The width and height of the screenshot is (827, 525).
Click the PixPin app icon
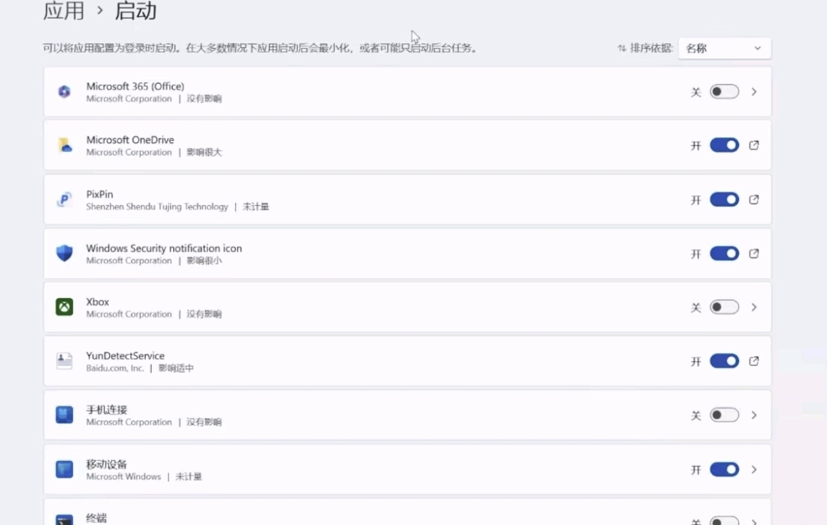(x=64, y=200)
